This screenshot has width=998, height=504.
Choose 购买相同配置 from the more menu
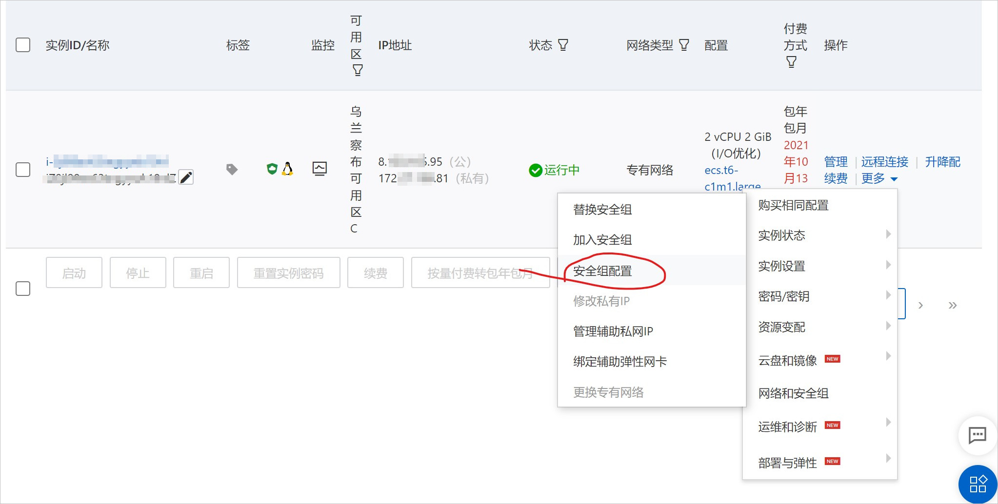click(x=820, y=205)
